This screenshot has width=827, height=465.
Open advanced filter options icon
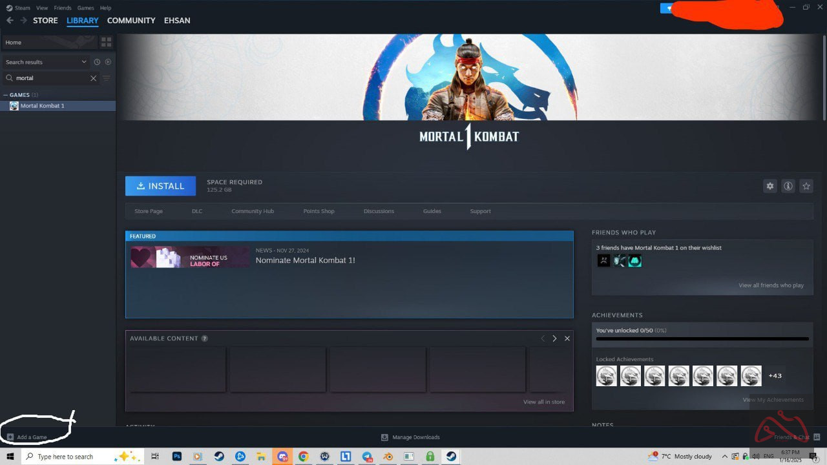[107, 78]
